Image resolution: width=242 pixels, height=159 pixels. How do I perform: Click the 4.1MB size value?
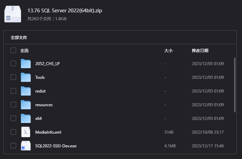tap(170, 146)
